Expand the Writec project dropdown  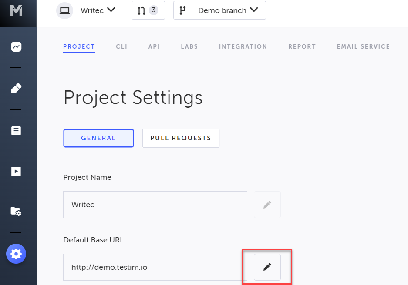pos(98,10)
